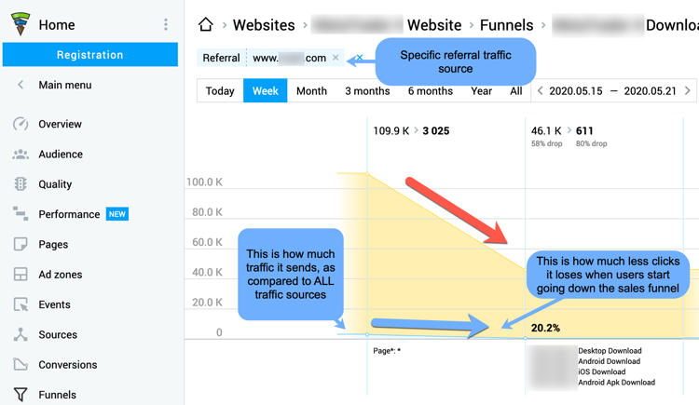Click the end date 2020.05.21

point(650,91)
